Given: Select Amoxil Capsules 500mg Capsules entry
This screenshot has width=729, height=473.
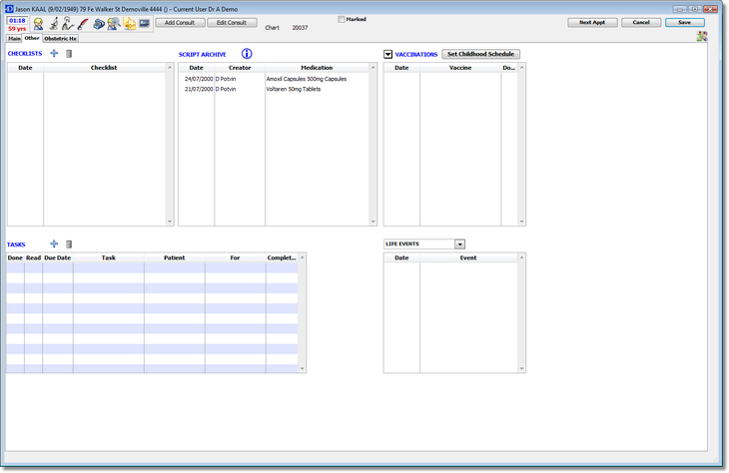Looking at the screenshot, I should pyautogui.click(x=307, y=79).
